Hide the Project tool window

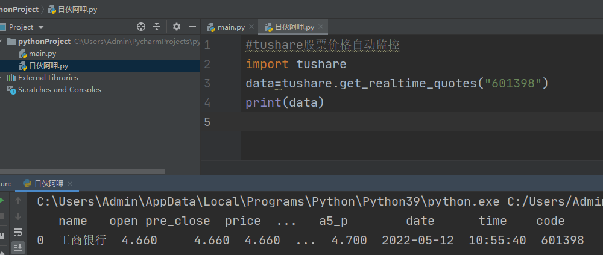click(x=192, y=27)
